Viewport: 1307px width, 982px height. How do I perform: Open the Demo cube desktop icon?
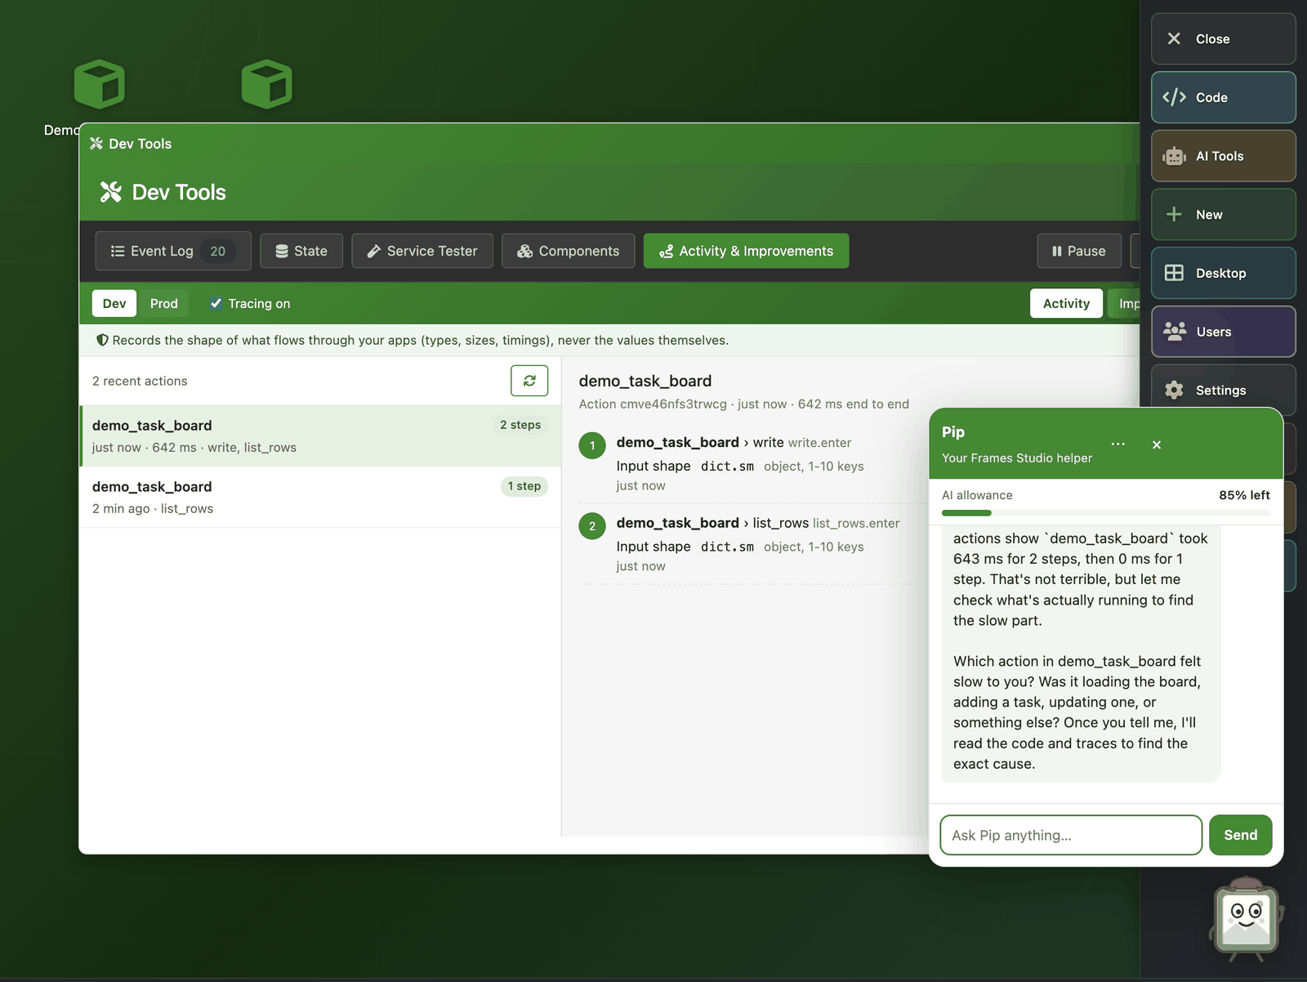pyautogui.click(x=99, y=84)
